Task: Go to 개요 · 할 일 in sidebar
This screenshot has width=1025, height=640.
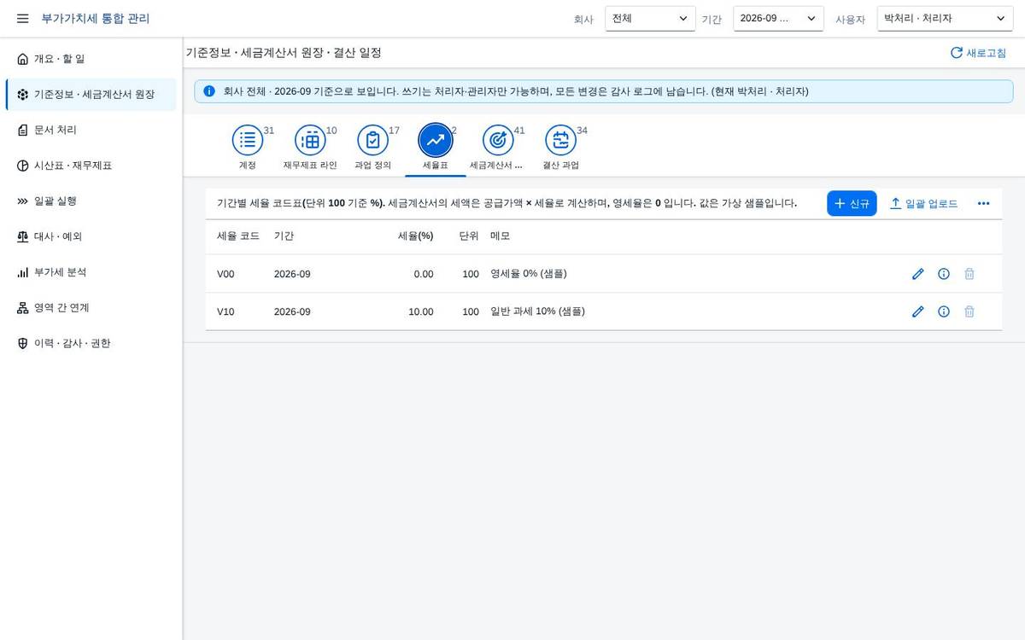Action: tap(91, 59)
